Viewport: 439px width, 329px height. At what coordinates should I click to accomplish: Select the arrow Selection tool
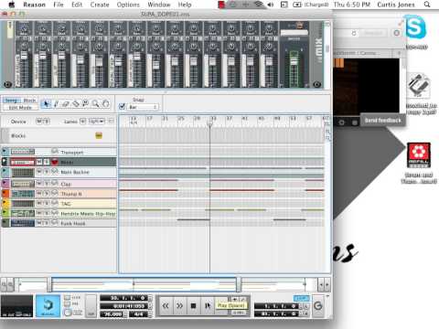coord(46,104)
